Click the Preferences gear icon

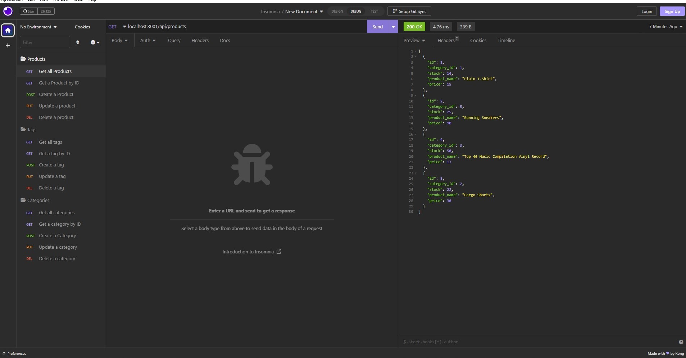tap(4, 353)
